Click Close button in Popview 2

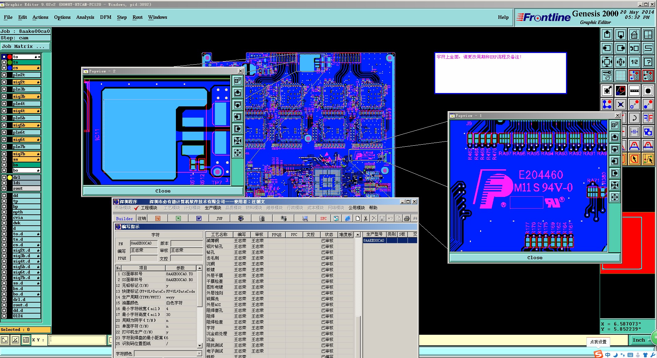tap(163, 191)
